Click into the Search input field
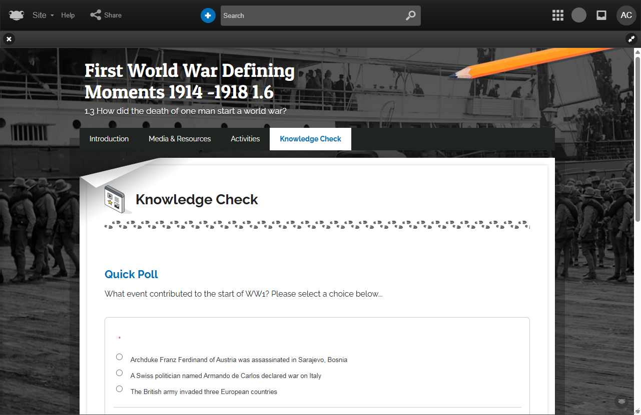The width and height of the screenshot is (641, 415). pos(310,15)
